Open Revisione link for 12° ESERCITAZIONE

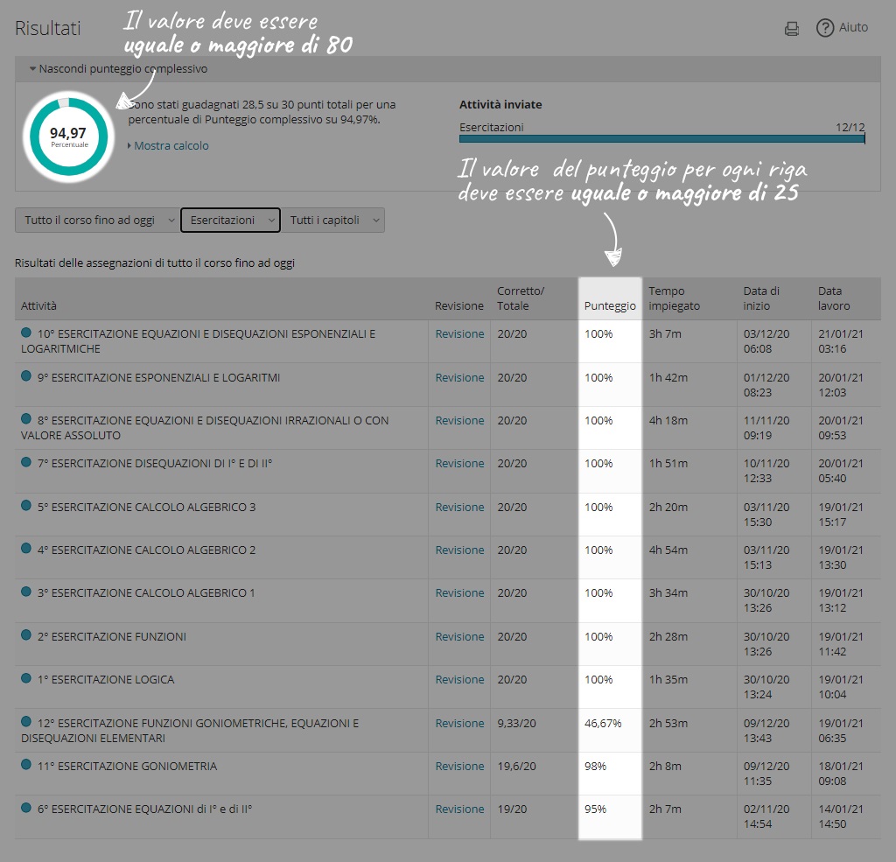(459, 723)
